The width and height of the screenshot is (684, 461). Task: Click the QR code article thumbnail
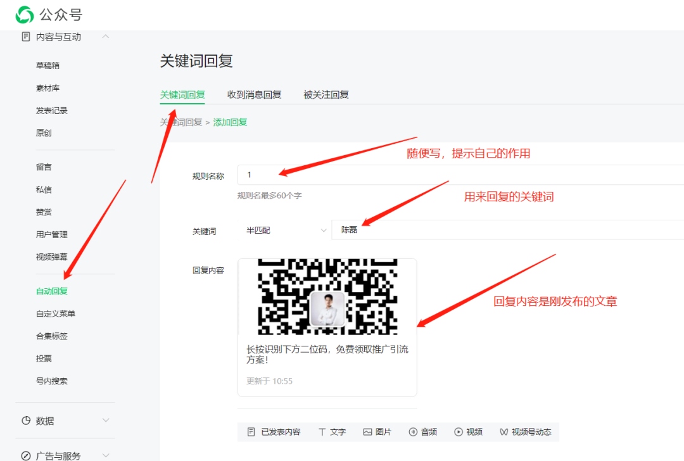(327, 297)
